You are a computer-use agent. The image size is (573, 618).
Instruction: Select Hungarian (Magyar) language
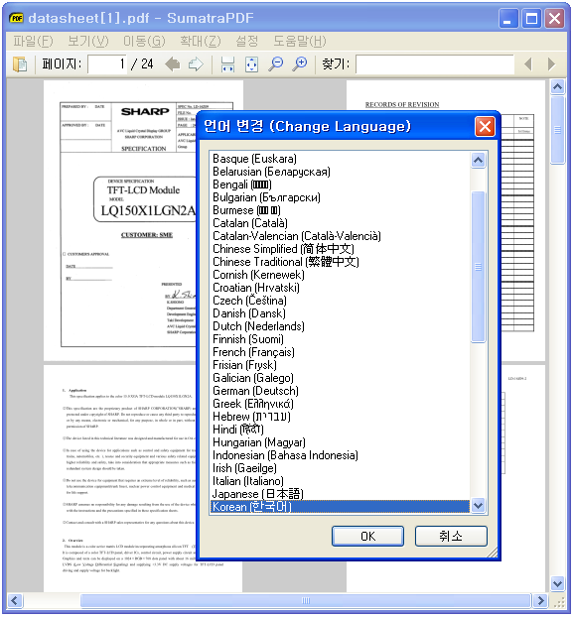pyautogui.click(x=340, y=442)
